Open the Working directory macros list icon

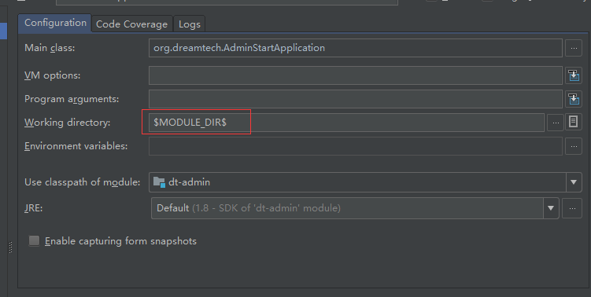tap(573, 122)
